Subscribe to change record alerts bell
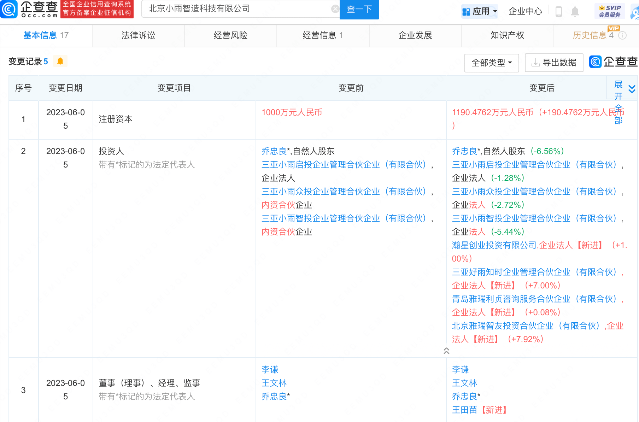639x422 pixels. (x=60, y=61)
